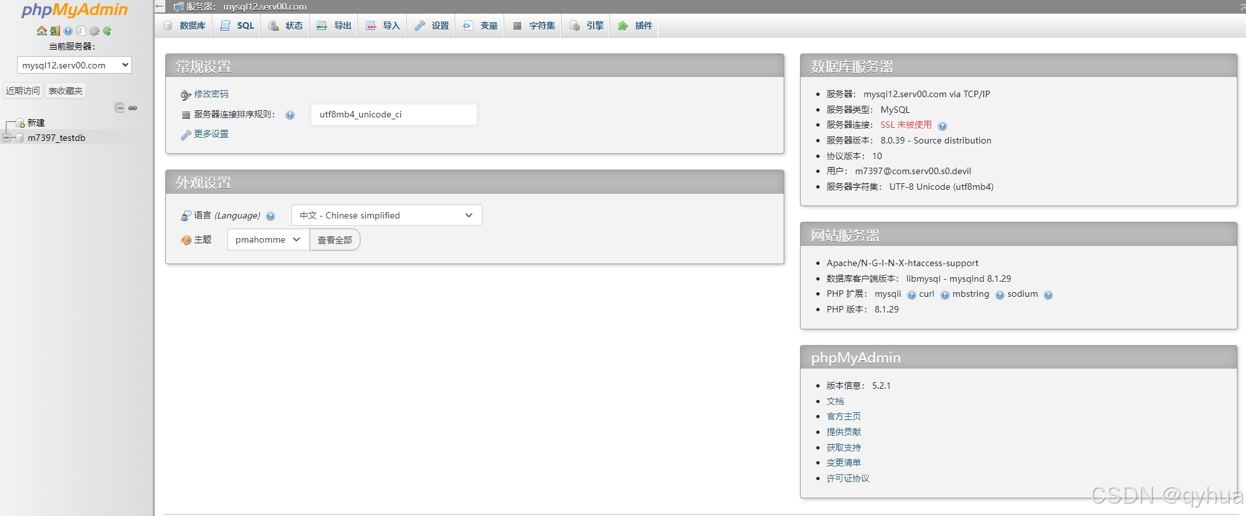Open the pmahomme theme dropdown

coord(268,239)
